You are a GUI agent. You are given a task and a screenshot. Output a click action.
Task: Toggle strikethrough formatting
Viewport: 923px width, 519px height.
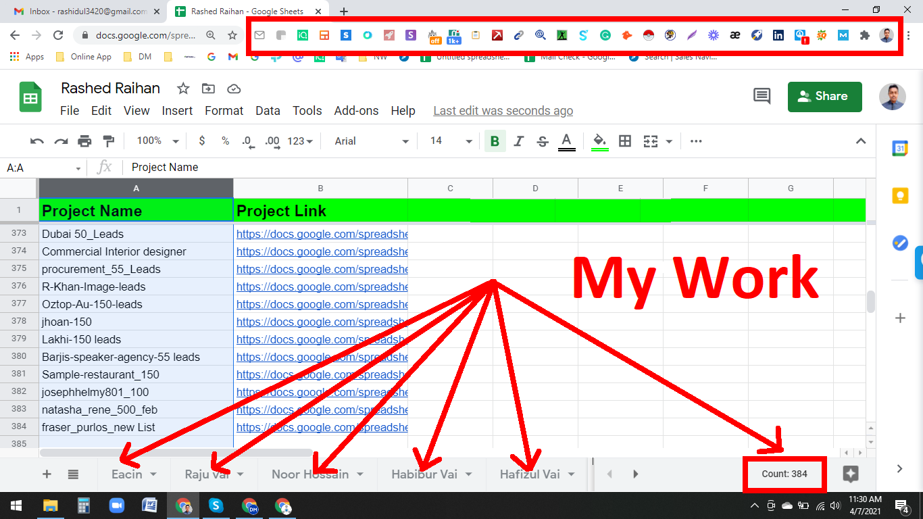point(542,141)
